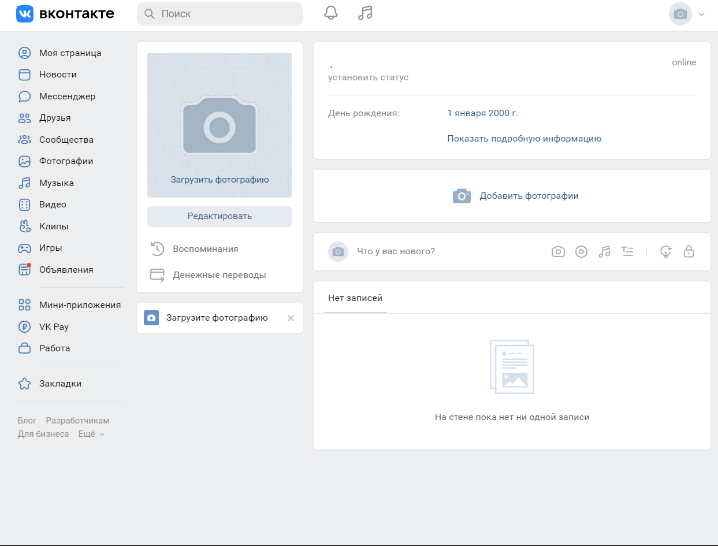Screen dimensions: 718x546
Task: Open article editor icon in post box
Action: click(627, 251)
